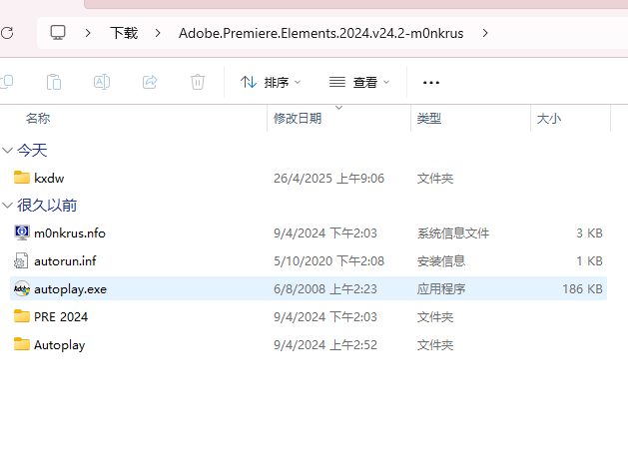628x461 pixels.
Task: Click date 6/8/2008 上午2:23
Action: click(x=325, y=289)
